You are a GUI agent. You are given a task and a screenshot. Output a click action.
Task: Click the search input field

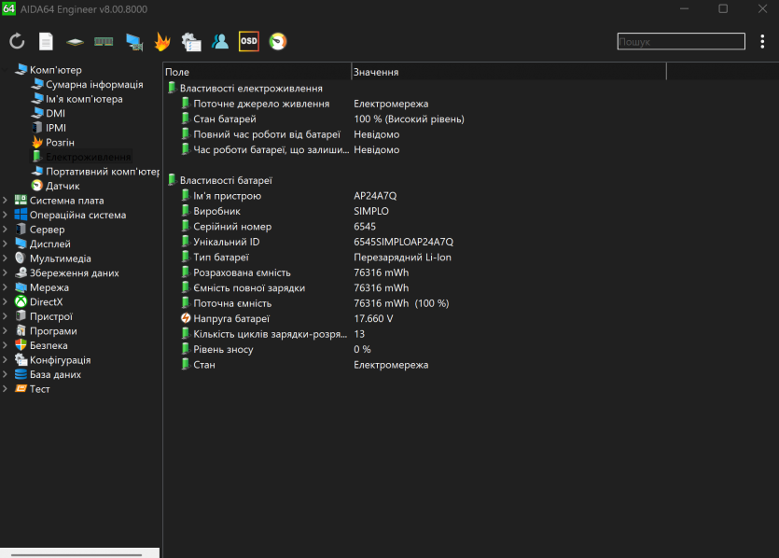pyautogui.click(x=681, y=42)
